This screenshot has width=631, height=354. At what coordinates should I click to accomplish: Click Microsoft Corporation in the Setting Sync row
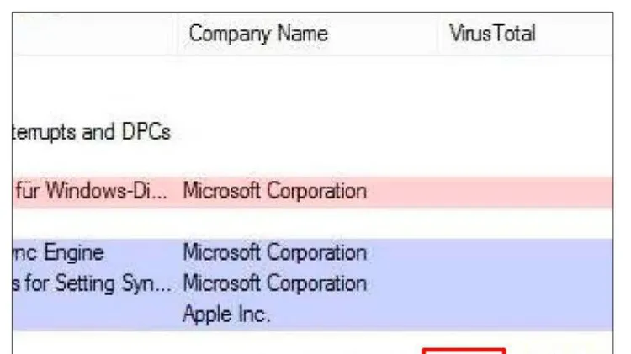[275, 283]
